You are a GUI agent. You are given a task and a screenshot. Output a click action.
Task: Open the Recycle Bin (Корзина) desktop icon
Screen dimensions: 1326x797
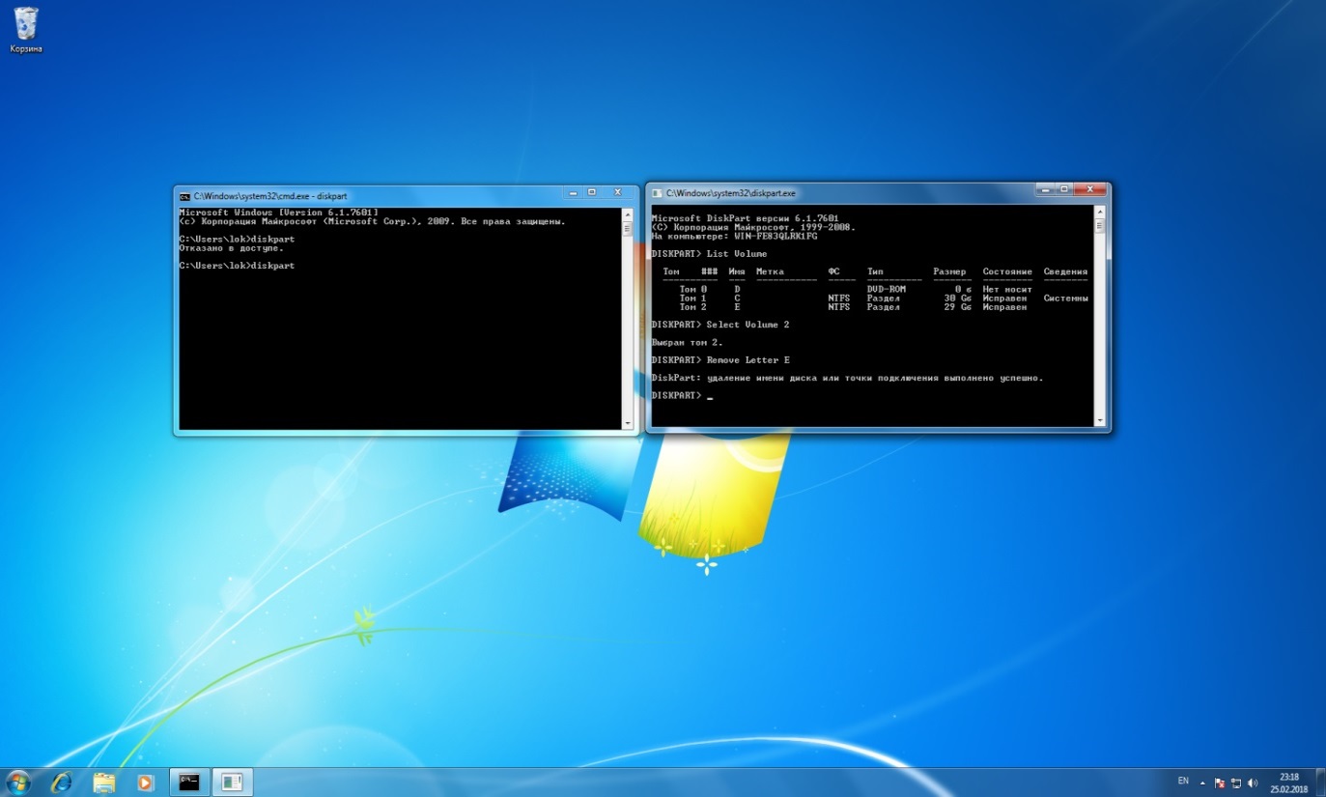(26, 29)
